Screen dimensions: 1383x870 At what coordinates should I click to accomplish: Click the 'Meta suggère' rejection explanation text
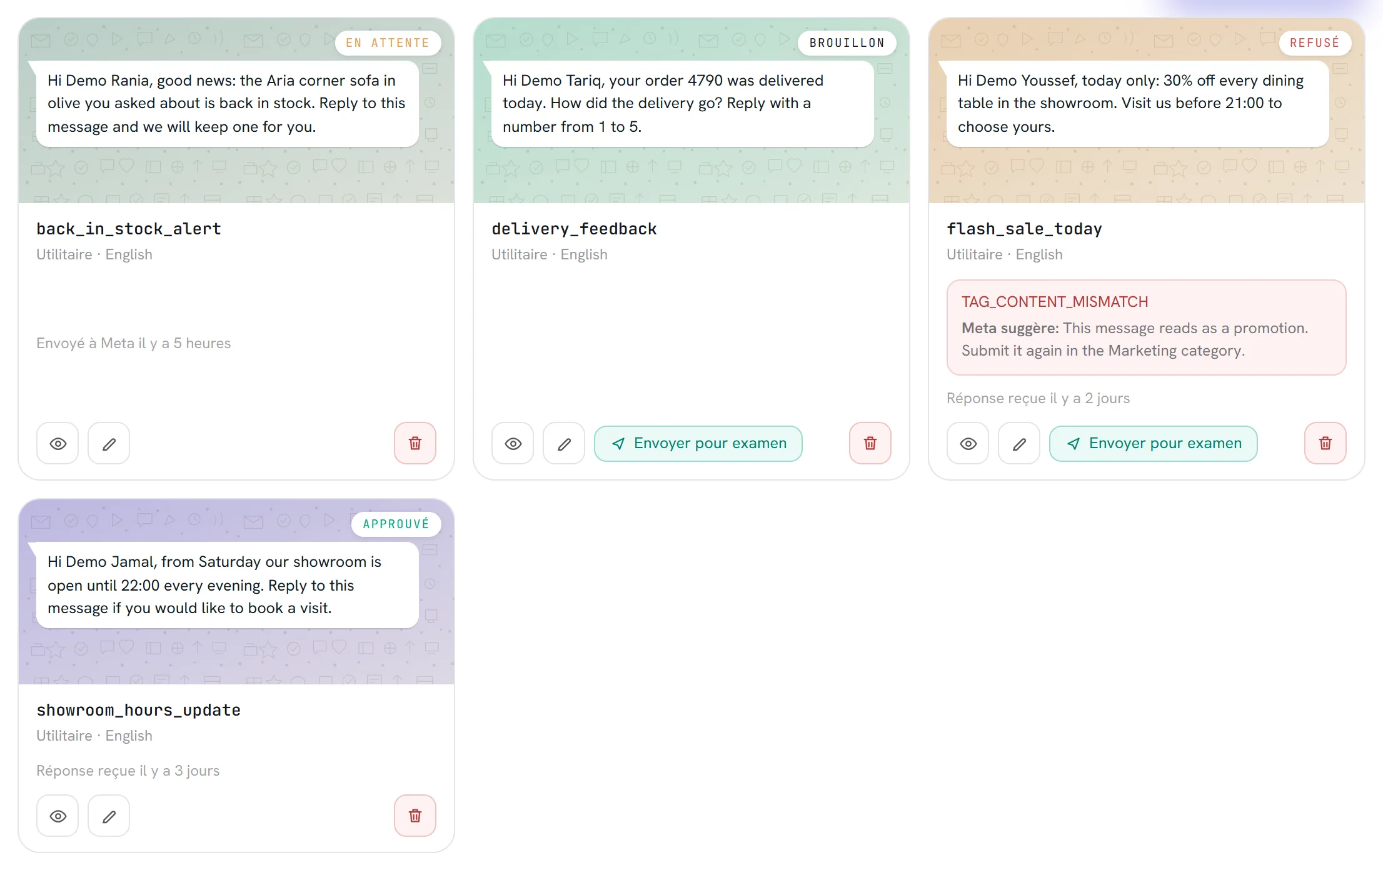(x=1135, y=339)
